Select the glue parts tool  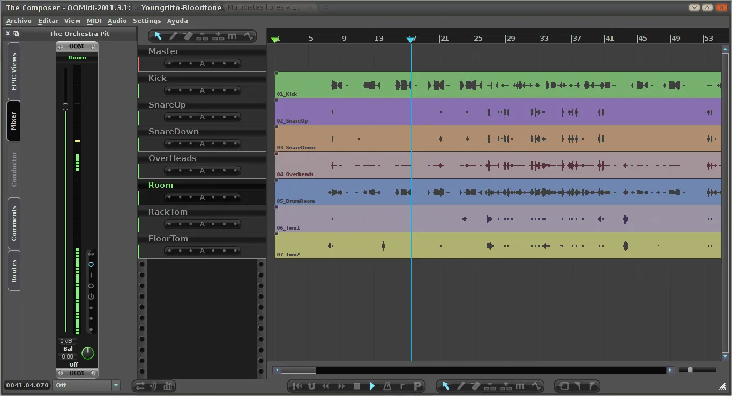(x=218, y=36)
